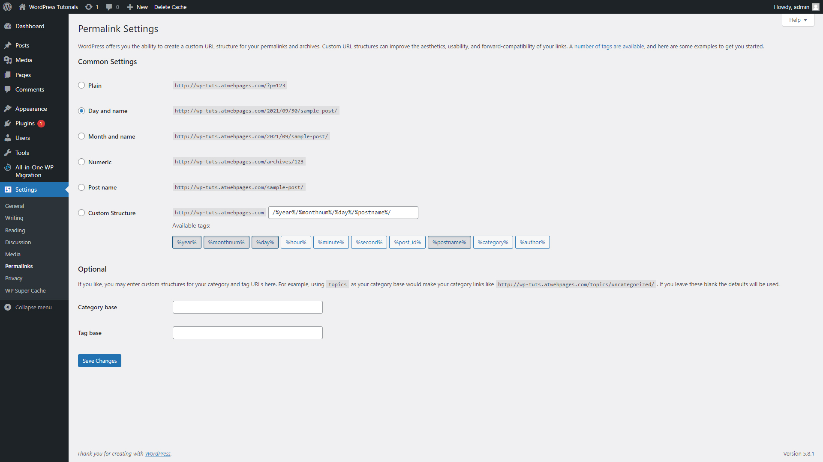Toggle the %postname% tag button

[449, 242]
